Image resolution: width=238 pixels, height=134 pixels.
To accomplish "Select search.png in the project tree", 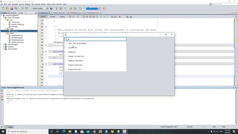I will pos(16,22).
